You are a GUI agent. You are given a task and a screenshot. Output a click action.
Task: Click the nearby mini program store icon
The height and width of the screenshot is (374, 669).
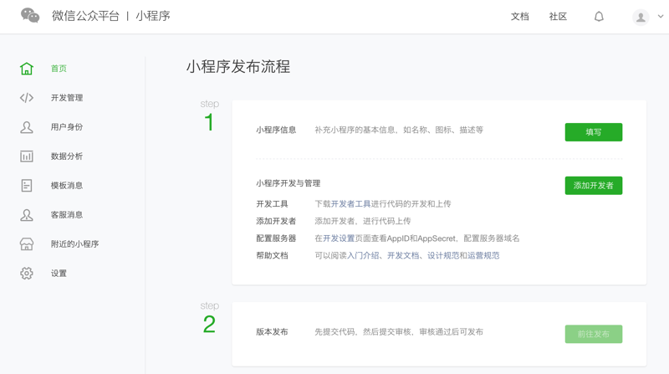27,244
